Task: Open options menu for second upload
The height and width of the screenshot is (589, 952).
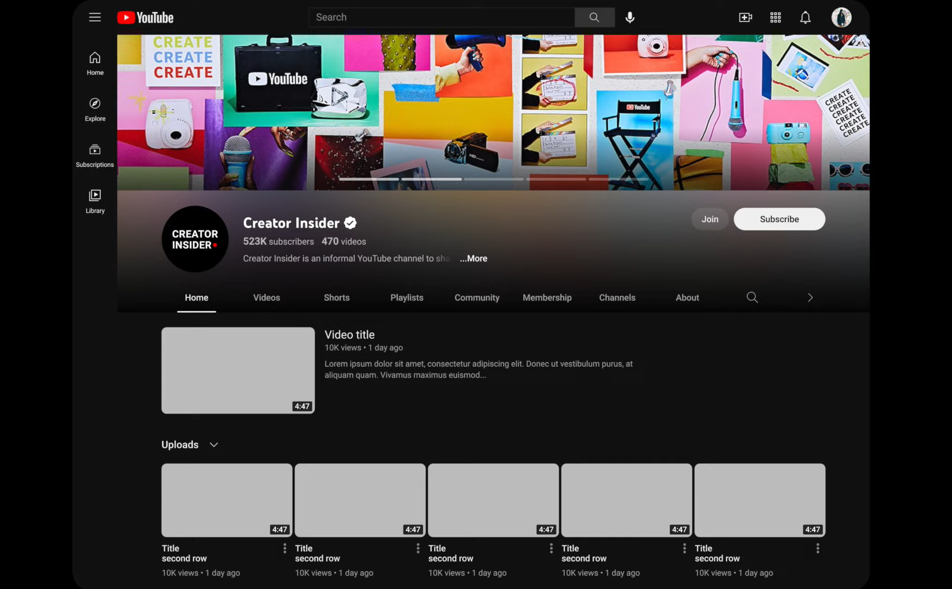Action: click(x=418, y=548)
